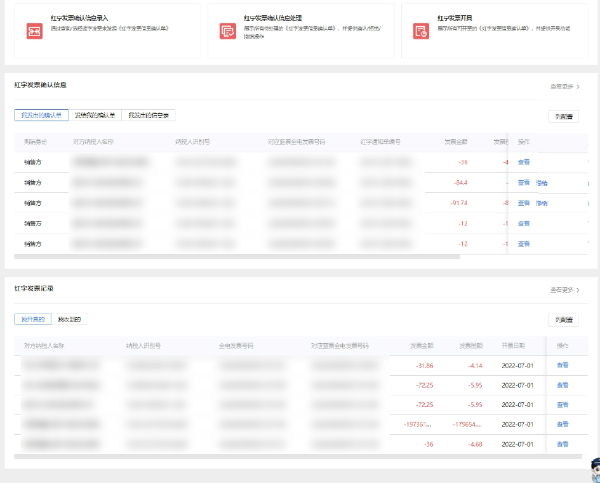Click 查看 in the -31.86 record row
Viewport: 600px width, 483px height.
tap(563, 365)
